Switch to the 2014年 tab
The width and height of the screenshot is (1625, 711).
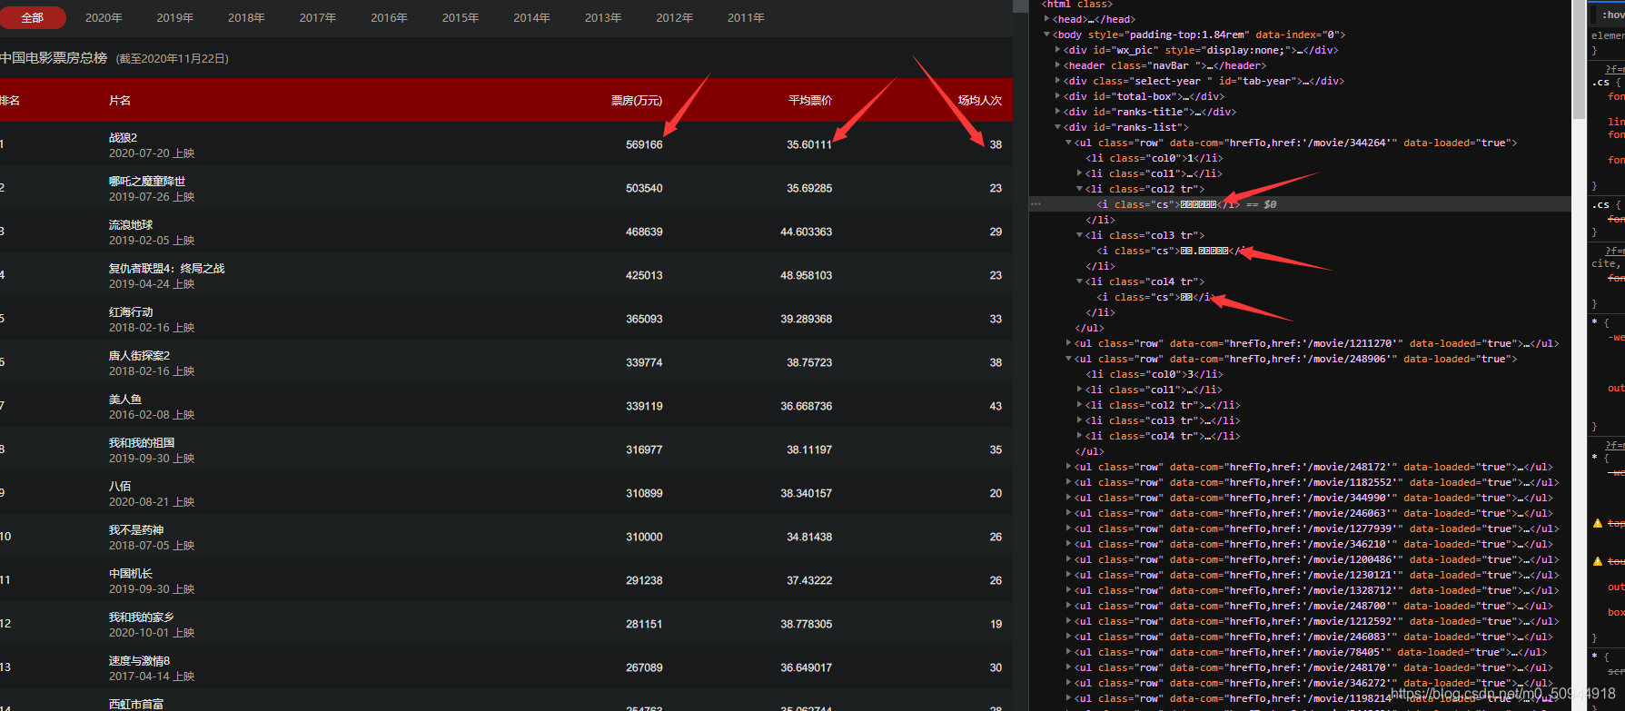click(x=531, y=17)
